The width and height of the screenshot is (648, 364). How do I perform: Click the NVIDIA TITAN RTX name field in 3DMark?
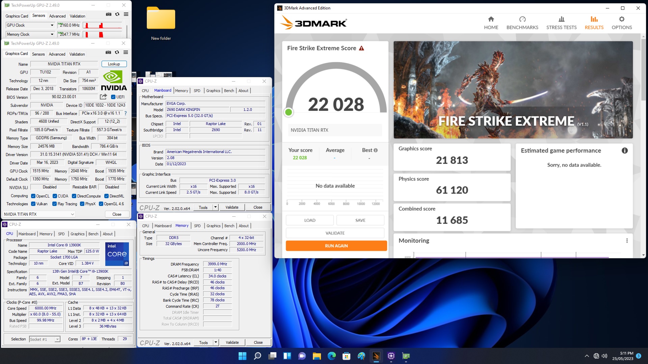click(x=335, y=130)
